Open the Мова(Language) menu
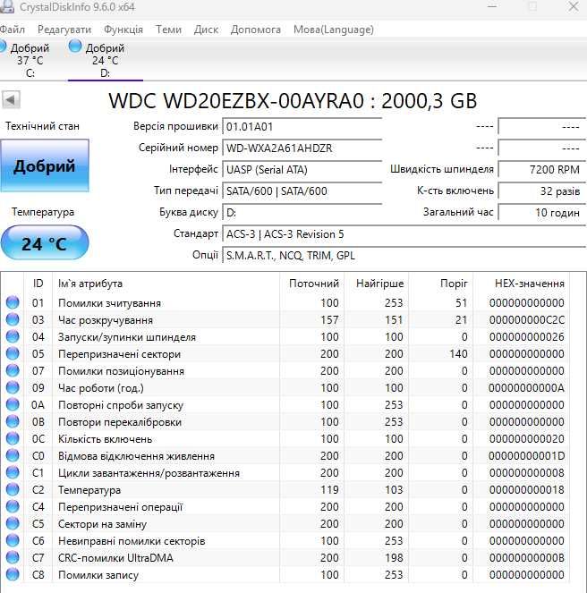587x593 pixels. 334,30
